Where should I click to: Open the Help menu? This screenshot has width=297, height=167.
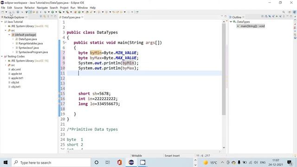93,7
